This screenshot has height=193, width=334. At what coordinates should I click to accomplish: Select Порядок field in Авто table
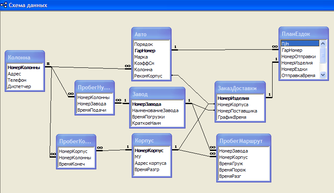(151, 44)
